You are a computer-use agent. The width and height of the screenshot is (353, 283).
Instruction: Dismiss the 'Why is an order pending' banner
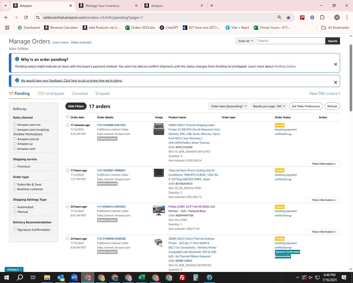coord(336,64)
